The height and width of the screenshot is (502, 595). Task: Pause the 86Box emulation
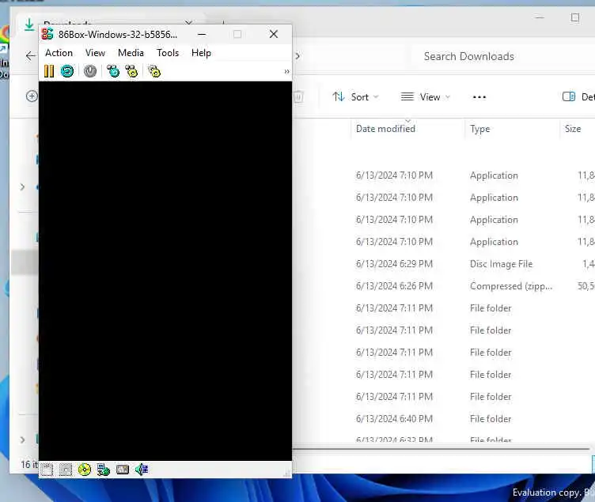coord(49,71)
